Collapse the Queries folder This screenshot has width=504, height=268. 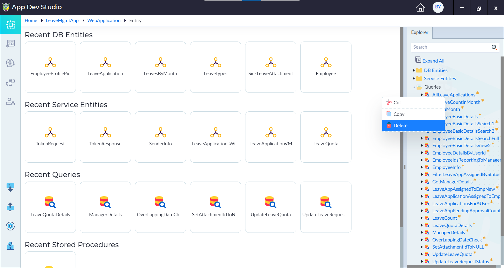click(414, 87)
